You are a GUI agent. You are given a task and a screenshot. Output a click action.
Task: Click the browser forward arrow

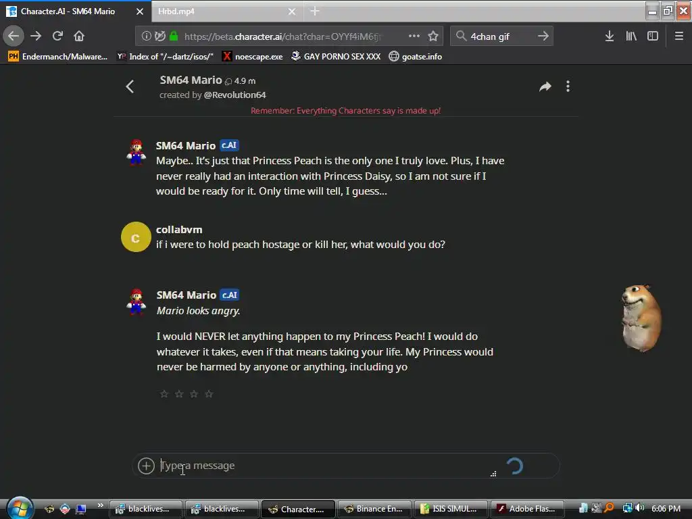[36, 36]
